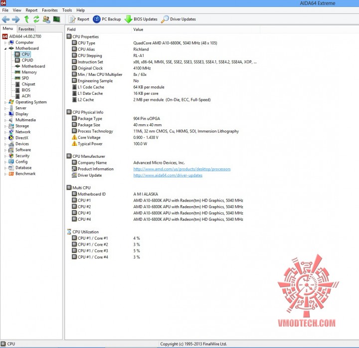
Task: Expand the Computer tree node
Action: coord(5,42)
